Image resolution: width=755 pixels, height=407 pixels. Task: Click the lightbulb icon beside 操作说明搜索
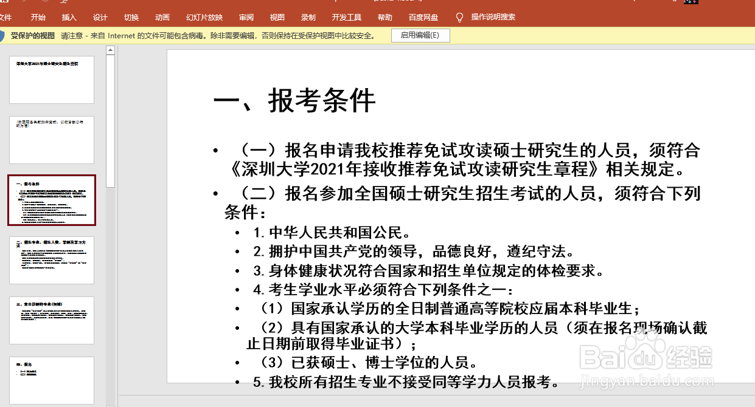point(460,17)
